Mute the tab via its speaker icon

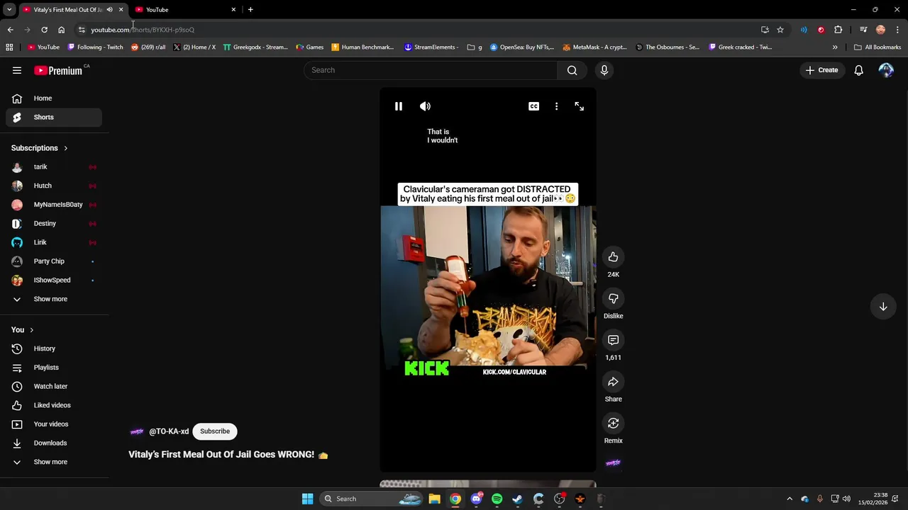(109, 10)
